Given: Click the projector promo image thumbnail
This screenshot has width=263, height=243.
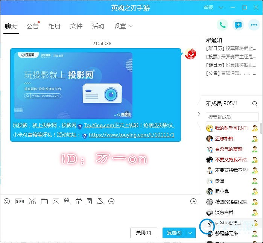Looking at the screenshot, I should tap(73, 85).
